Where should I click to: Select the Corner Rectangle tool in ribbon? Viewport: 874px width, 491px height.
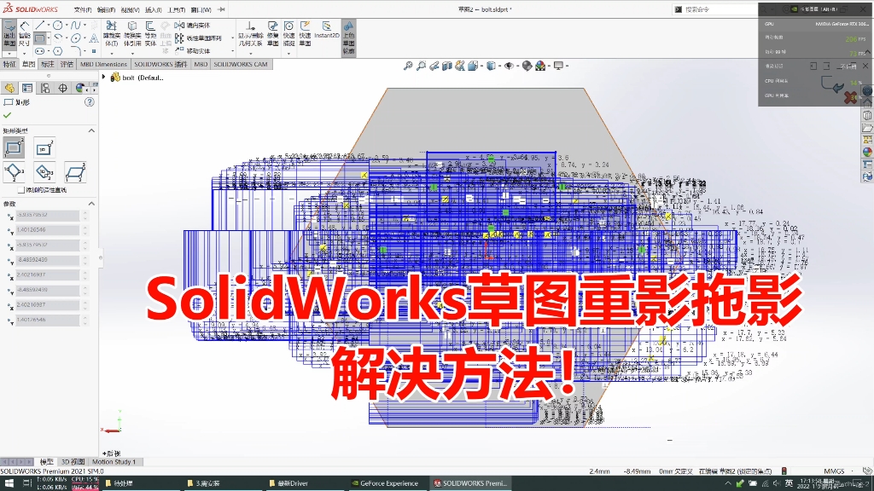tap(39, 38)
